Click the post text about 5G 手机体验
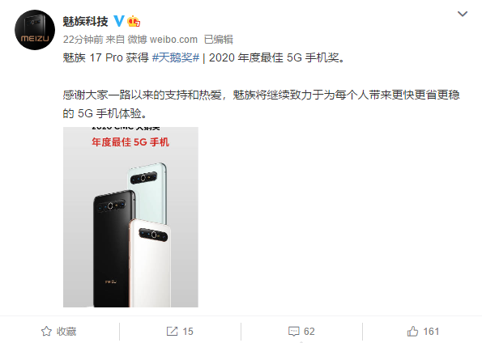Screen dimensions: 482x343 coord(261,104)
